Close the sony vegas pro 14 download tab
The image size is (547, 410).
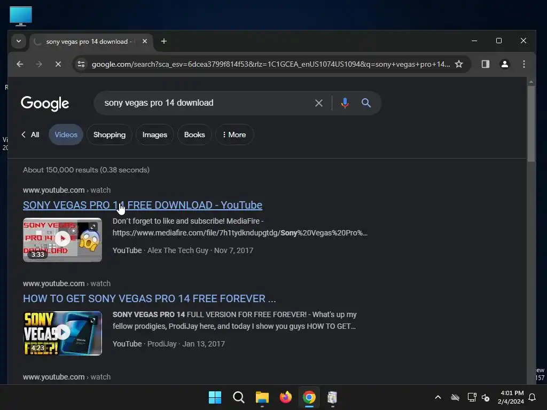[x=144, y=41]
